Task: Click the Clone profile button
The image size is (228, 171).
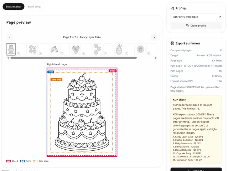Action: point(196,26)
